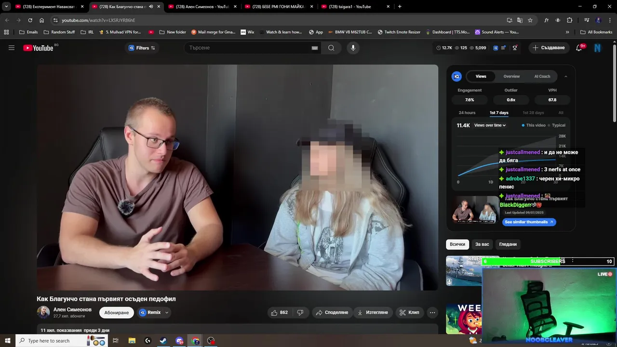Switch to the vidIQ Views tab
This screenshot has height=347, width=617.
(481, 76)
